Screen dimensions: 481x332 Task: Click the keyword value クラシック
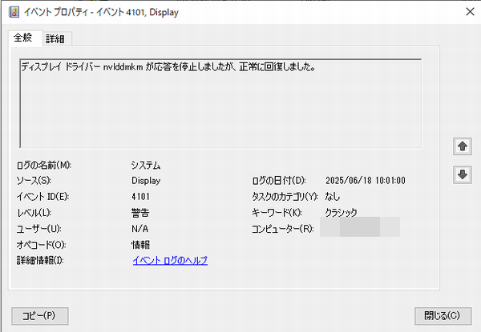tap(342, 212)
